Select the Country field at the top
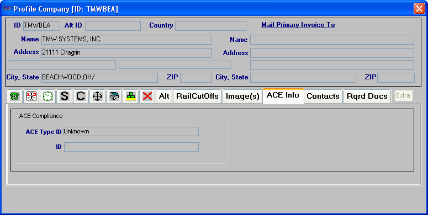Screen dimensions: 428x215 point(211,26)
